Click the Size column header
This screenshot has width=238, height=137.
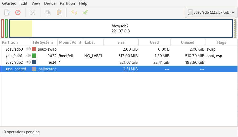tap(121, 42)
